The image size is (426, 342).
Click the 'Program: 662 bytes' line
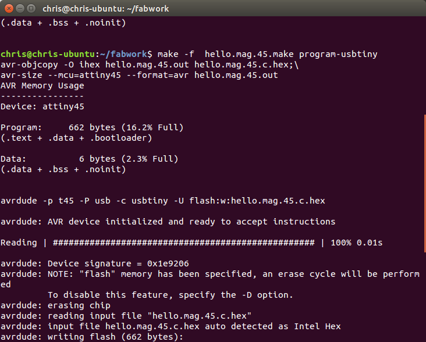coord(92,127)
